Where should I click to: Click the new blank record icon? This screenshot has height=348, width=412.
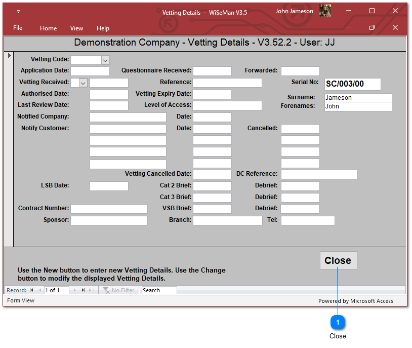(x=92, y=290)
